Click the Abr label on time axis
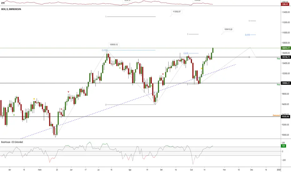291x172 pixels. [10, 170]
